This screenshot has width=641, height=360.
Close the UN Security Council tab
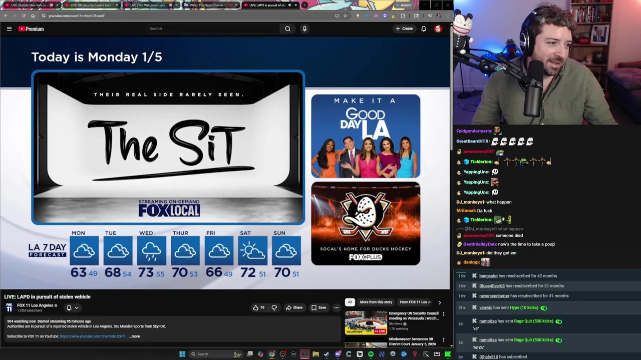117,5
